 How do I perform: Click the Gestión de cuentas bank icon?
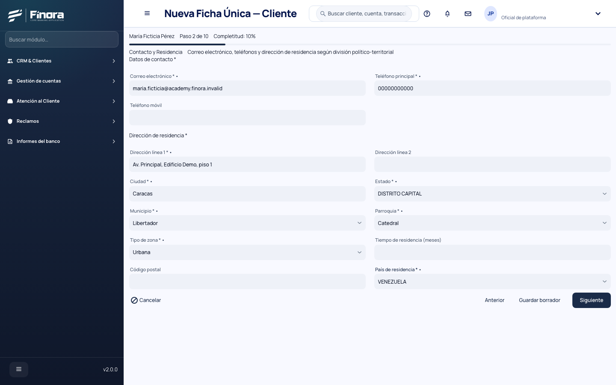pos(10,81)
